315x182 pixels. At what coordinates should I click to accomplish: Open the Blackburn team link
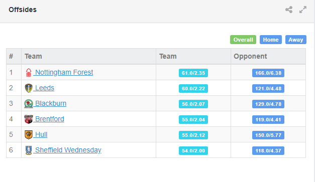click(50, 103)
